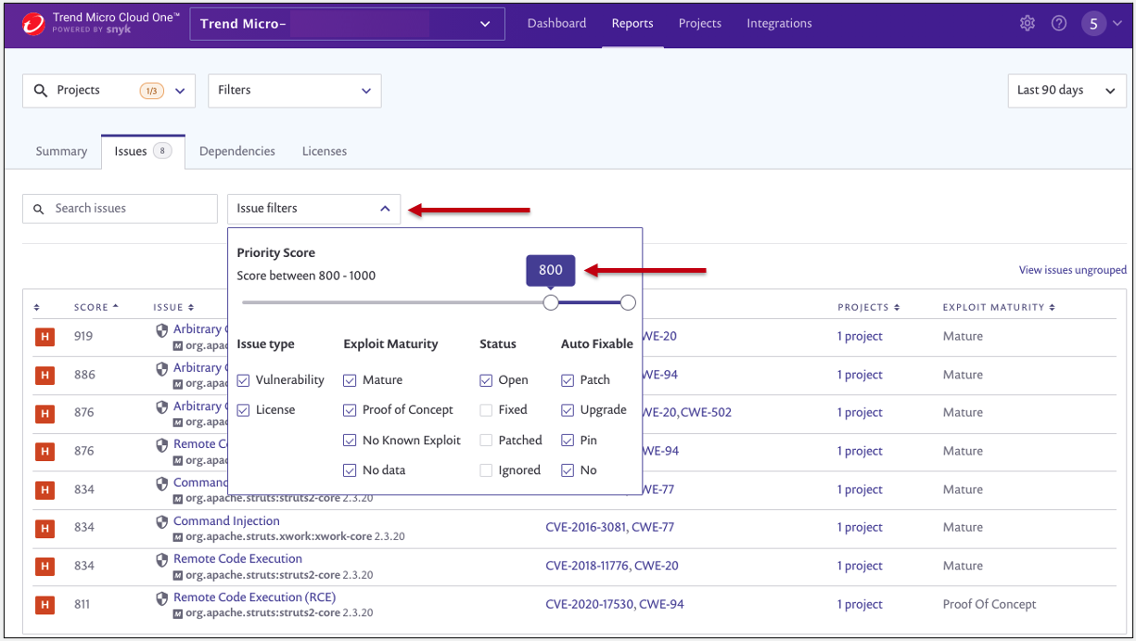This screenshot has height=641, width=1136.
Task: Focus the Search issues input field
Action: 120,209
